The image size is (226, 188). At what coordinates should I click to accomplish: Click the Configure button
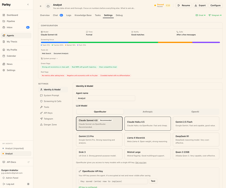coord(216,5)
